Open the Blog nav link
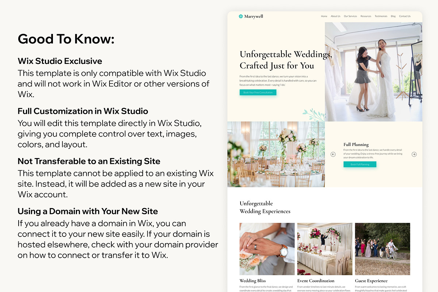Image resolution: width=438 pixels, height=292 pixels. pyautogui.click(x=393, y=16)
